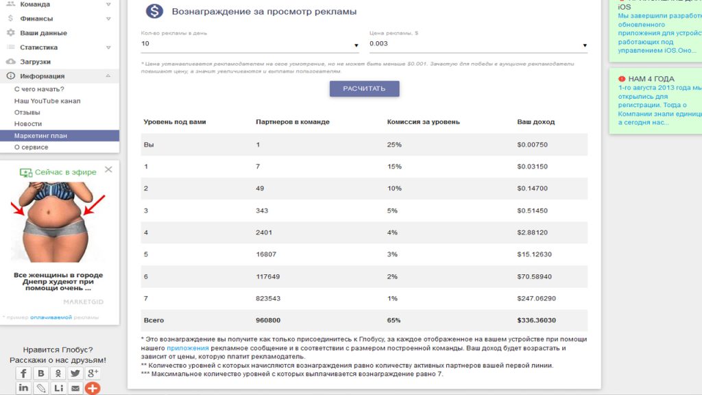Share via the Odnoklassniki icon
The width and height of the screenshot is (702, 395).
coord(58,374)
